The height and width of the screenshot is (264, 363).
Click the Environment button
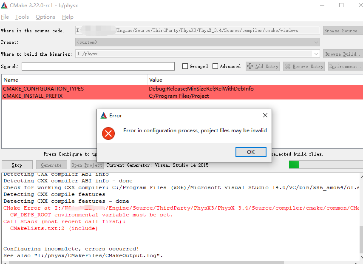tap(345, 66)
